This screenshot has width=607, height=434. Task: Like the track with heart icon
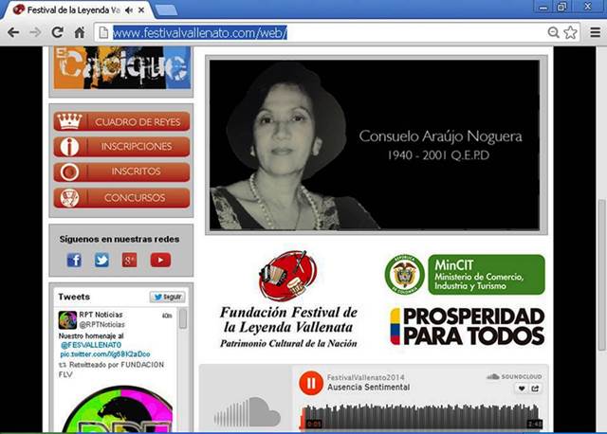click(x=522, y=389)
